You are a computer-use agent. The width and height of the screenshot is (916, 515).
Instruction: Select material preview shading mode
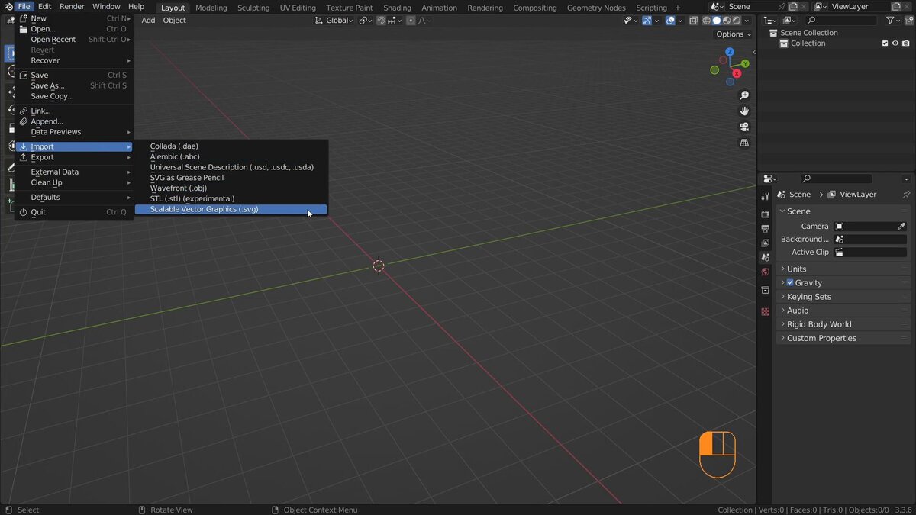click(727, 20)
